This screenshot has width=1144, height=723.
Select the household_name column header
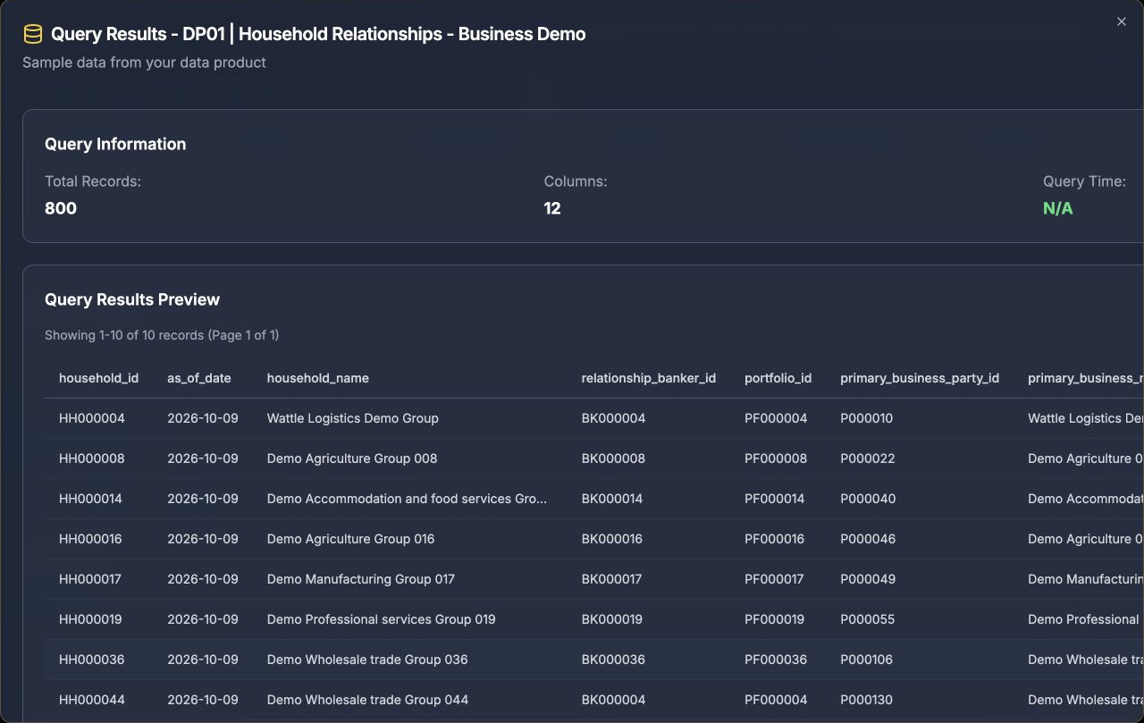318,378
